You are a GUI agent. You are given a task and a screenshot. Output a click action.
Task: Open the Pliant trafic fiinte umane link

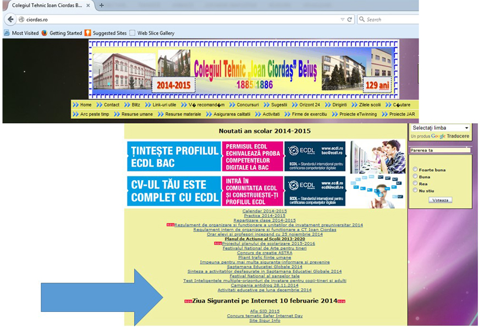point(265,258)
